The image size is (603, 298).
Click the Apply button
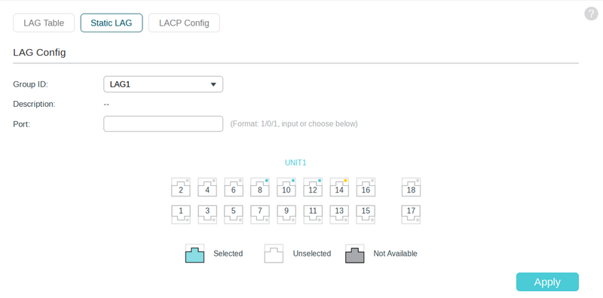tap(547, 282)
